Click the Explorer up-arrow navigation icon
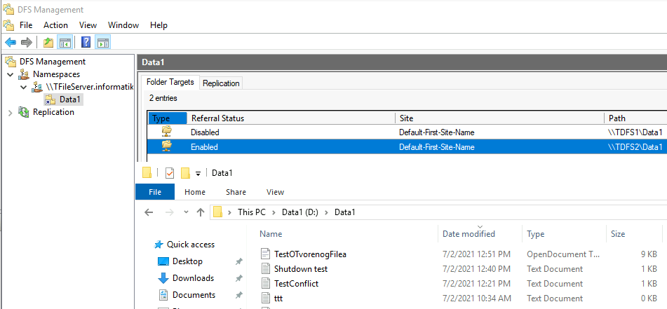667x309 pixels. [x=201, y=212]
